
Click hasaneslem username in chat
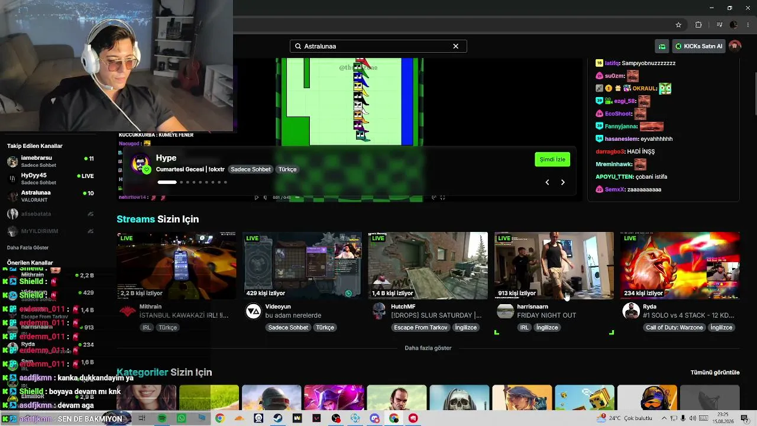622,138
